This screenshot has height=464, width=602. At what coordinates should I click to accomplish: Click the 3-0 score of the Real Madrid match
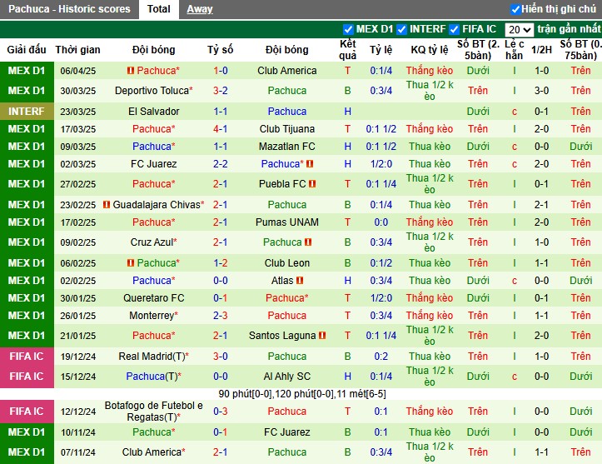coord(221,357)
